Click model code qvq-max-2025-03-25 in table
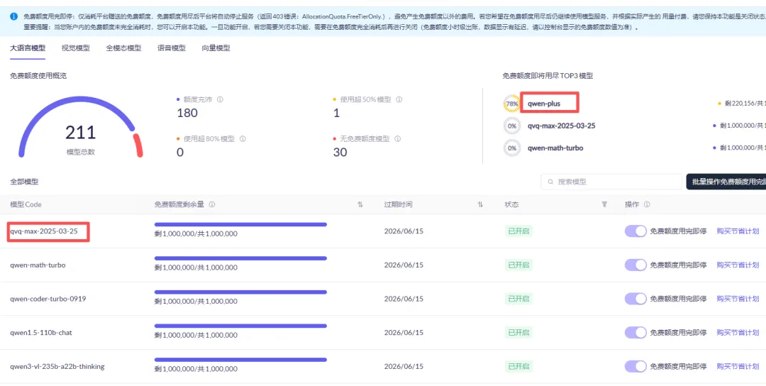766x386 pixels. click(44, 231)
